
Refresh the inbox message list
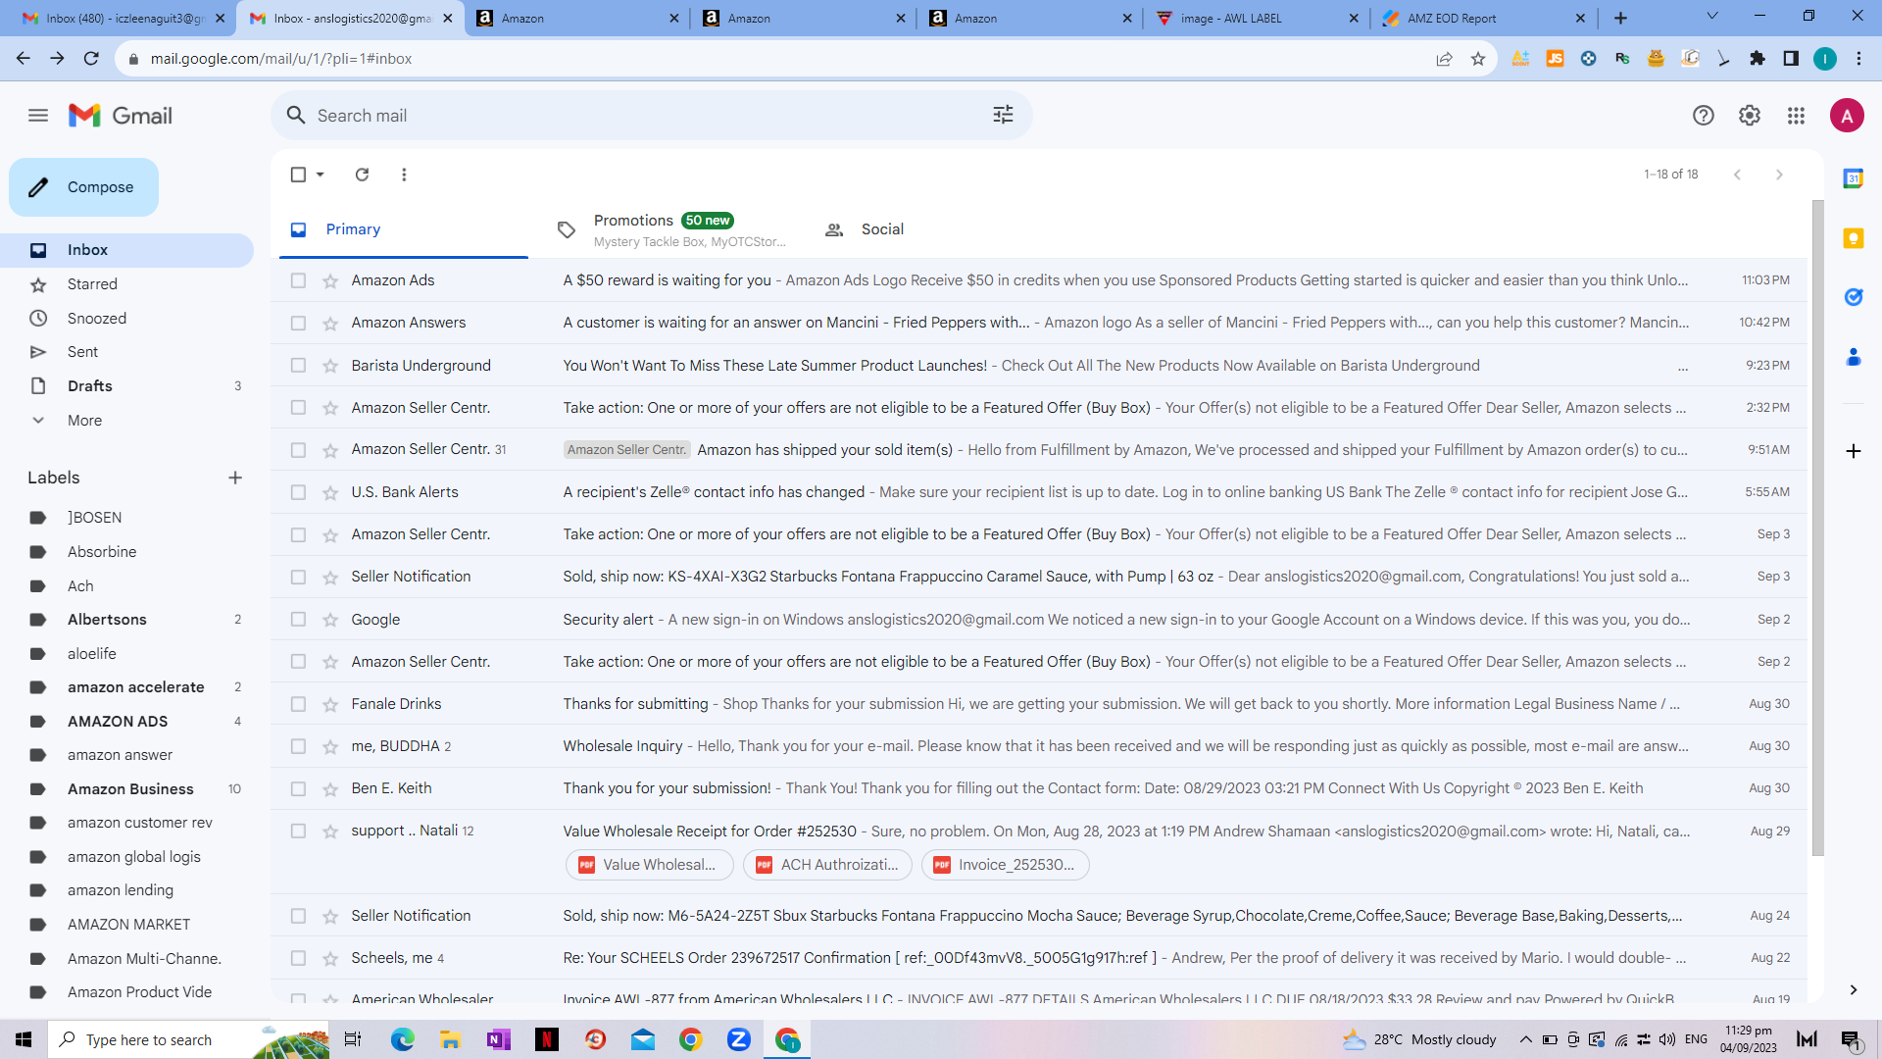tap(362, 175)
